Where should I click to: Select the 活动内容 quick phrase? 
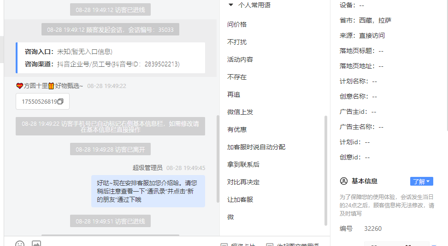[240, 59]
